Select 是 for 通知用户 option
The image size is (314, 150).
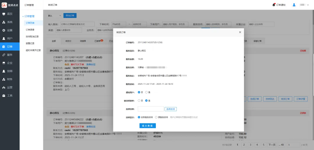click(147, 92)
